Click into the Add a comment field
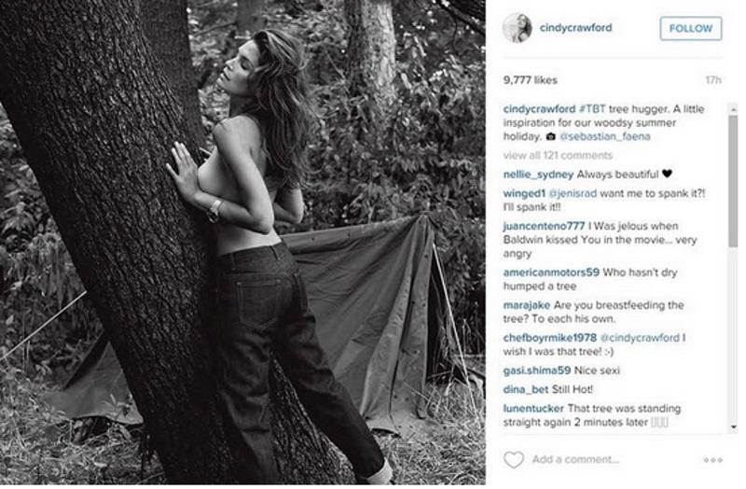Screen dimensions: 746x489 pyautogui.click(x=575, y=459)
